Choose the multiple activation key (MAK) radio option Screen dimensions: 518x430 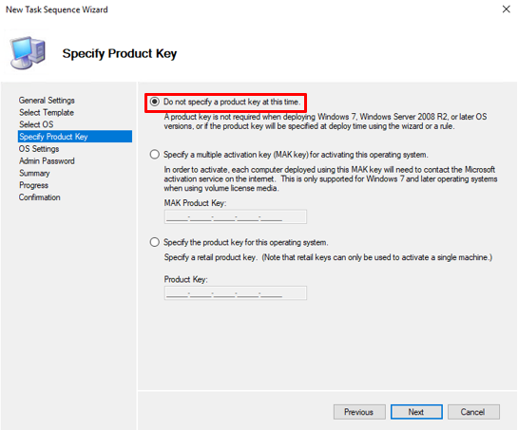pos(154,155)
